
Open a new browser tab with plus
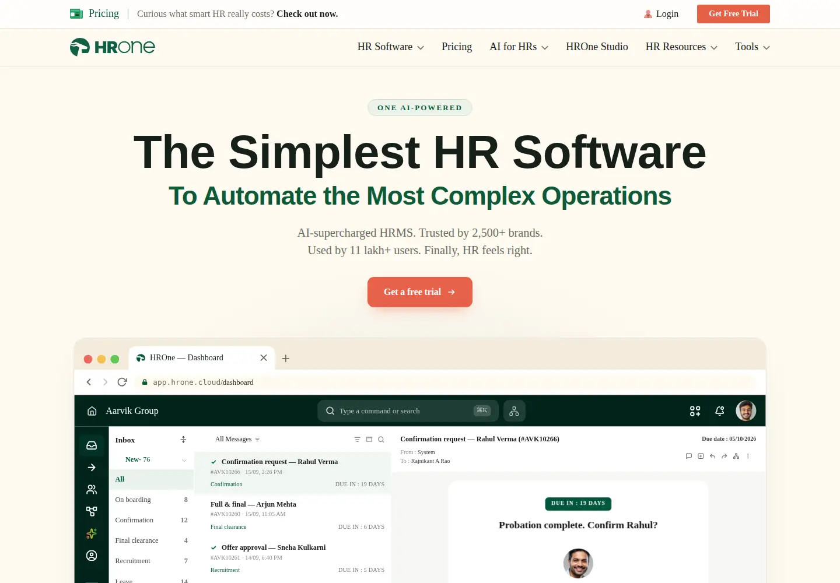pyautogui.click(x=286, y=359)
